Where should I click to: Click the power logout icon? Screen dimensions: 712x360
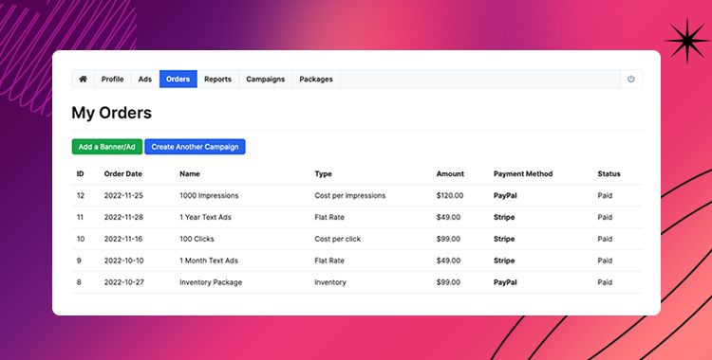(x=630, y=79)
